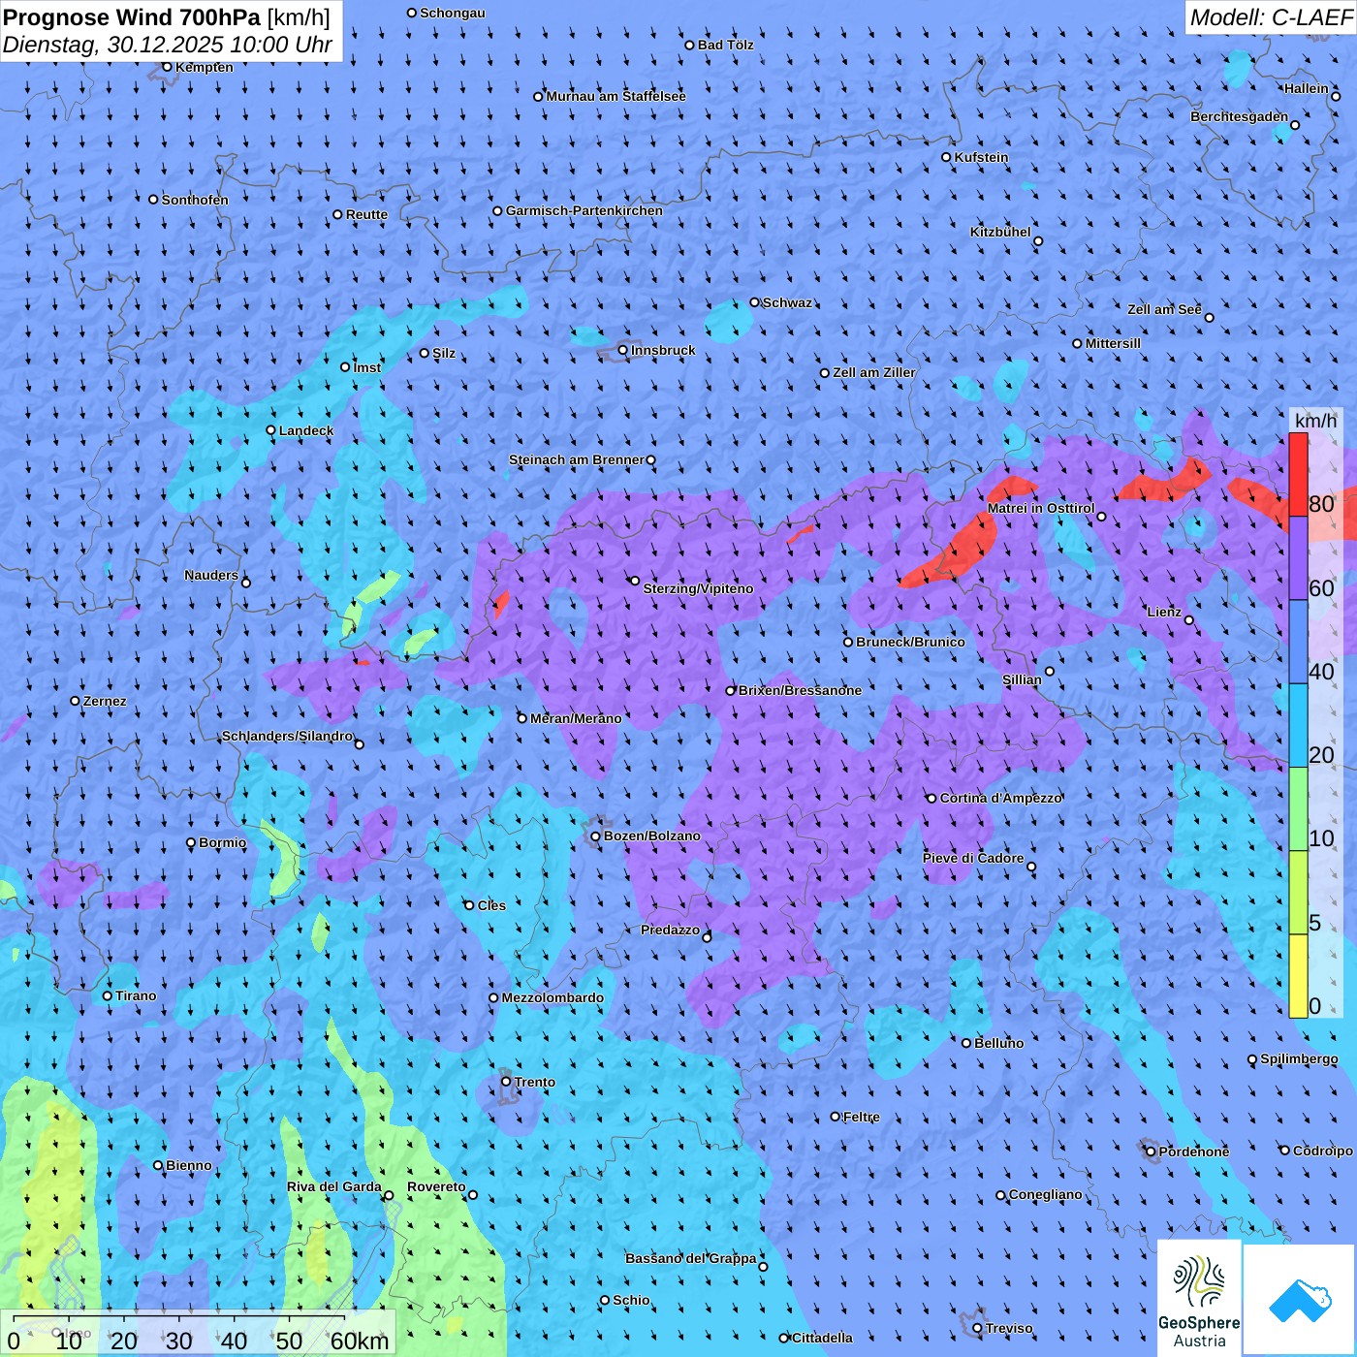Click the Zell am See label
The image size is (1357, 1357).
click(x=1164, y=309)
